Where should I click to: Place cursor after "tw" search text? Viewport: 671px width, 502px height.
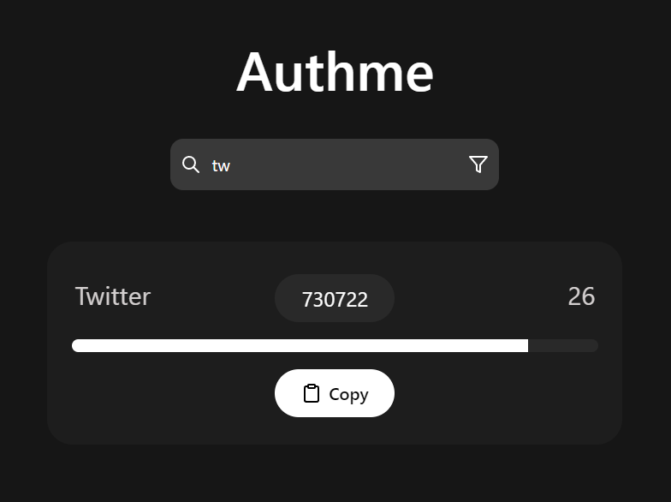(231, 165)
